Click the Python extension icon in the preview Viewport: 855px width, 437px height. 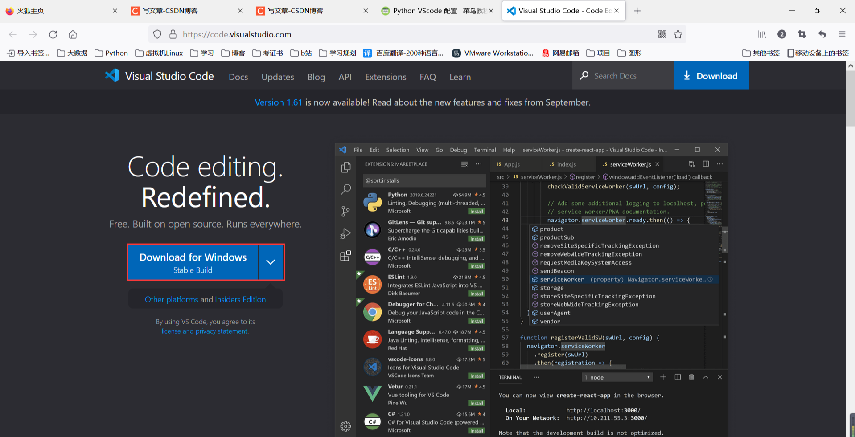[372, 203]
